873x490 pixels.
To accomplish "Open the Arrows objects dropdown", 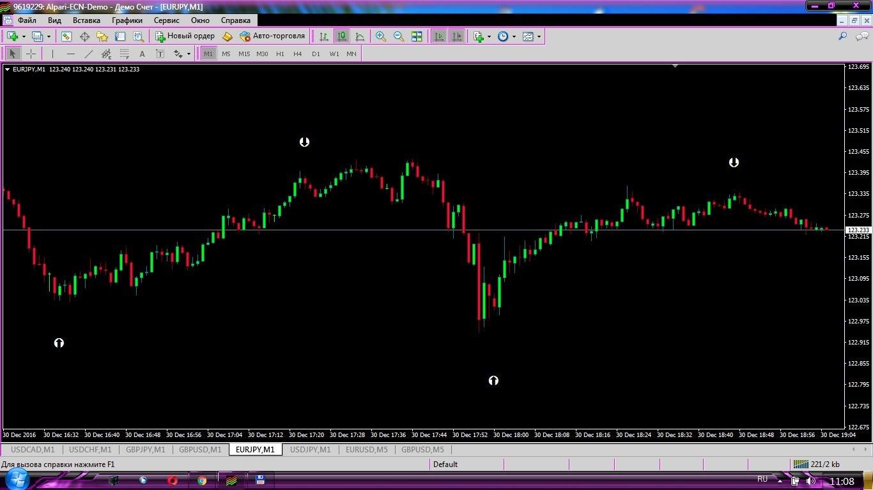I will (x=189, y=54).
